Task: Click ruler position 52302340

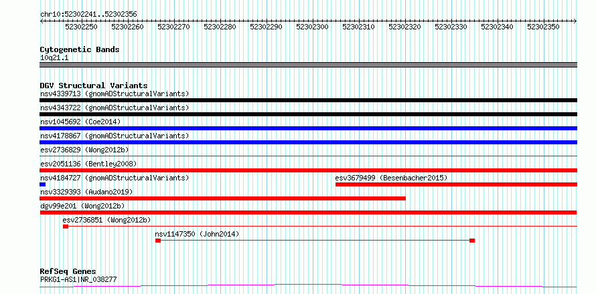Action: (x=497, y=27)
